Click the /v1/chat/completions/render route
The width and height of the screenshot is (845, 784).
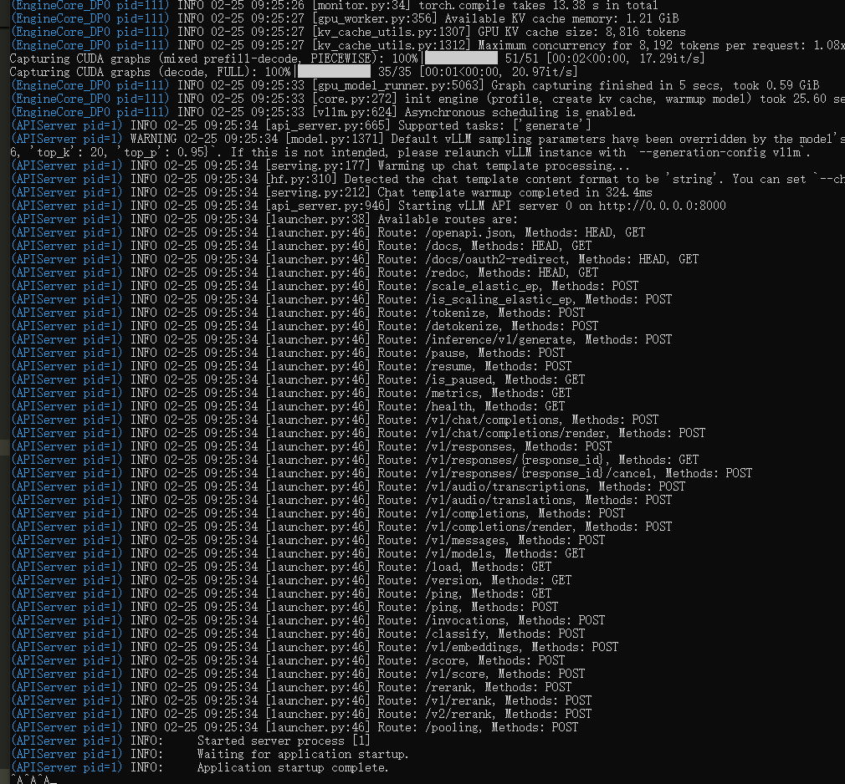(516, 434)
